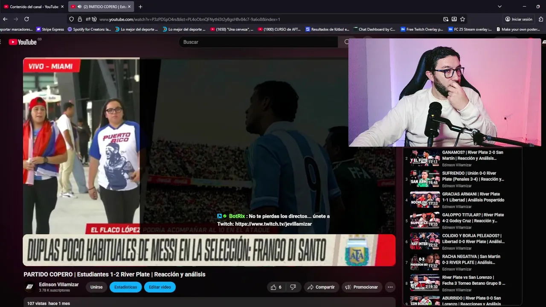Screen dimensions: 546x307
Task: Dislike the video with thumbs-down icon
Action: coord(293,287)
